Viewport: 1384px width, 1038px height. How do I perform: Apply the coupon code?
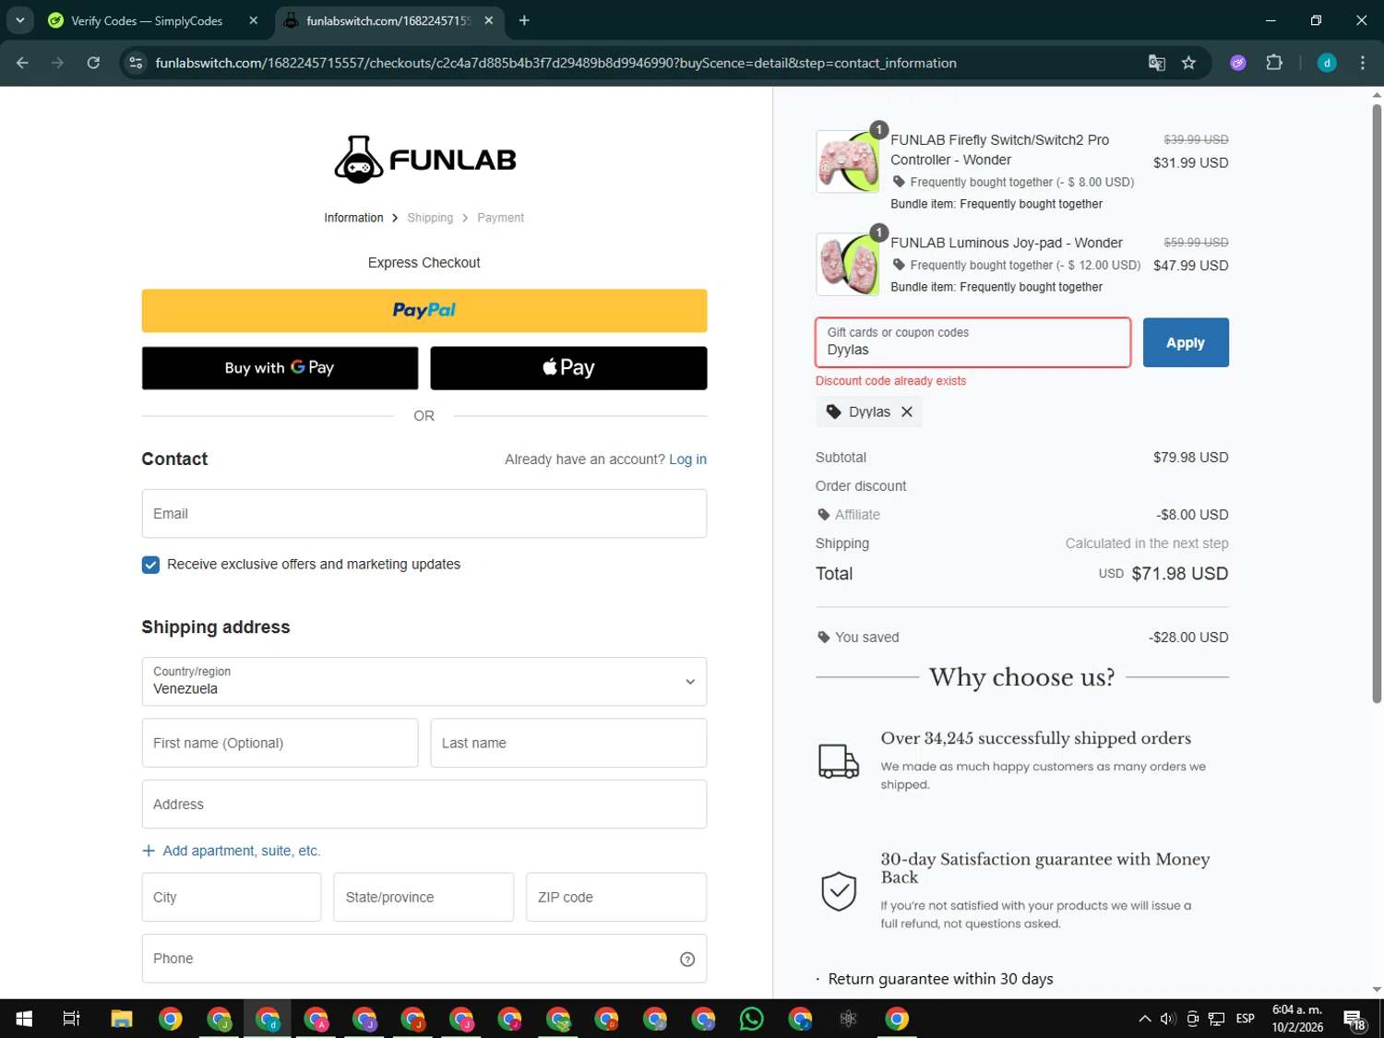click(x=1186, y=342)
